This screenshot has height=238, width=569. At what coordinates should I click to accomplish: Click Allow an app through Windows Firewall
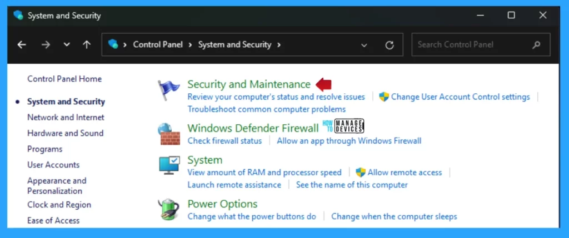tap(349, 141)
